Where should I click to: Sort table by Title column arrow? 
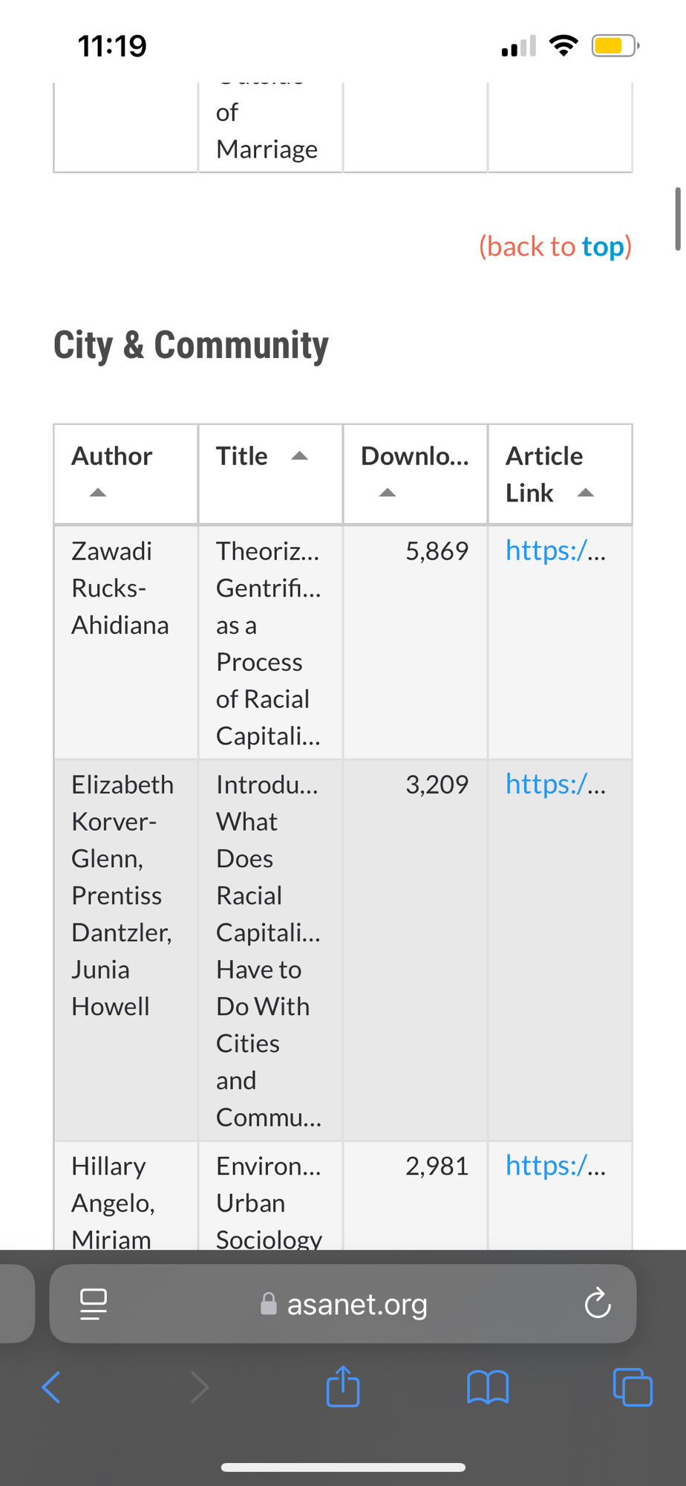point(299,456)
